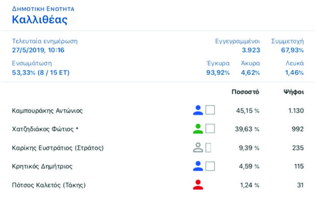This screenshot has height=198, width=317.
Task: Click the Ενσωμάτωση 53,33% (8 / 15 ΕΤ) value
Action: coord(40,73)
